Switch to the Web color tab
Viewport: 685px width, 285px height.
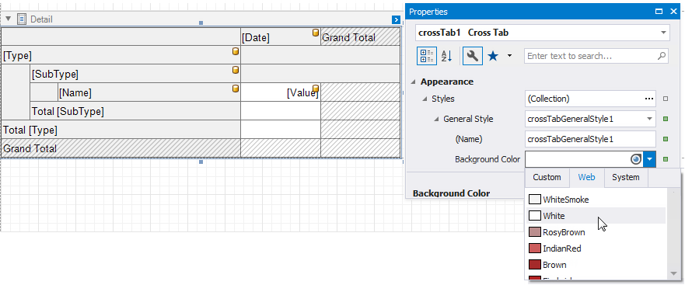point(586,177)
